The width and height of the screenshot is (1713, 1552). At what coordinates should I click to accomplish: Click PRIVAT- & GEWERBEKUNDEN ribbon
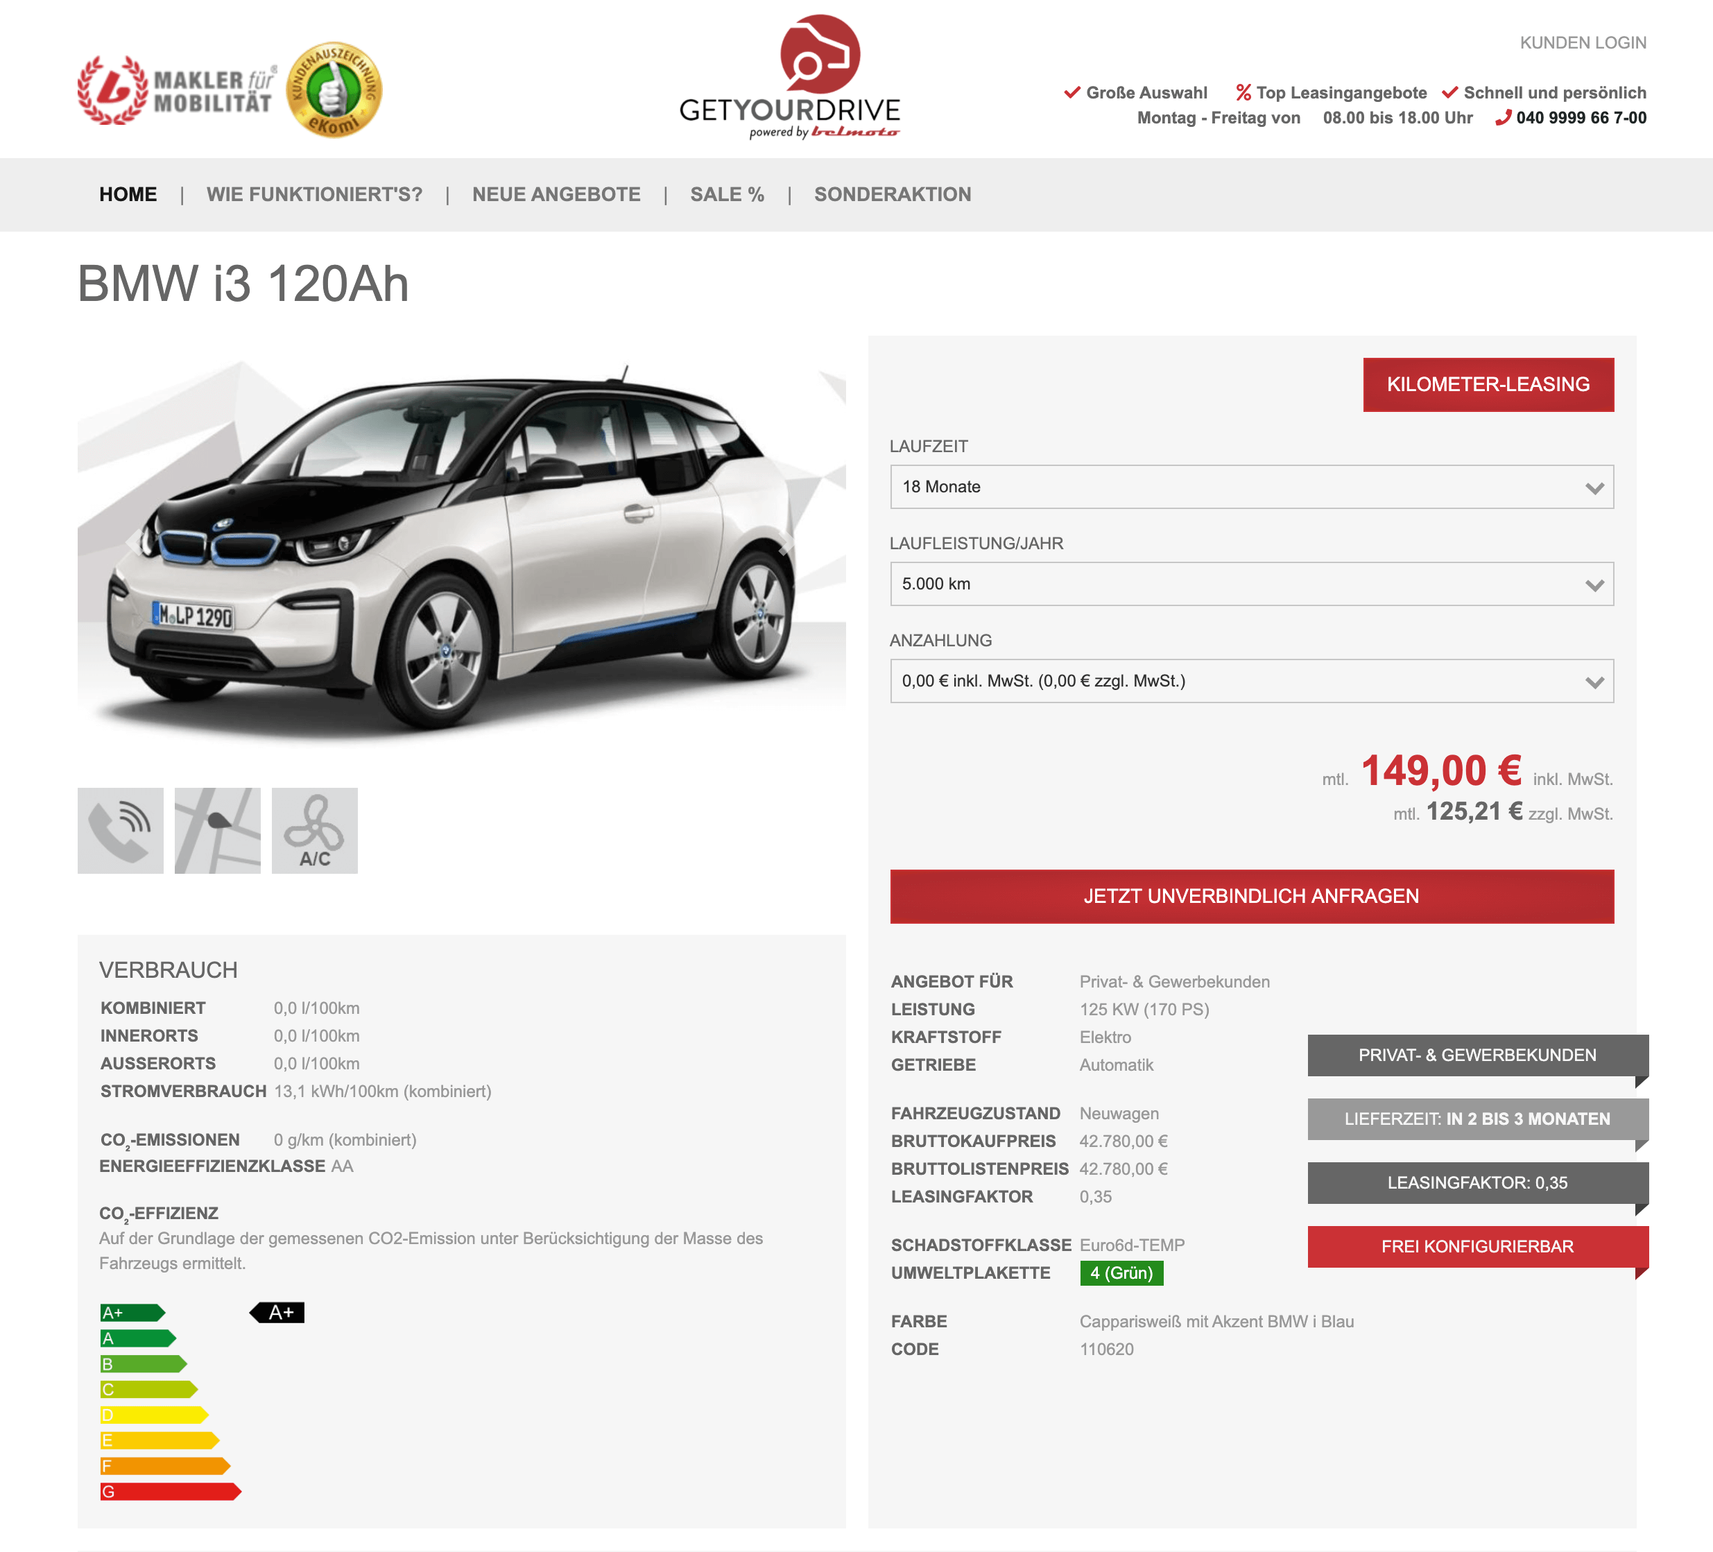(x=1478, y=1055)
